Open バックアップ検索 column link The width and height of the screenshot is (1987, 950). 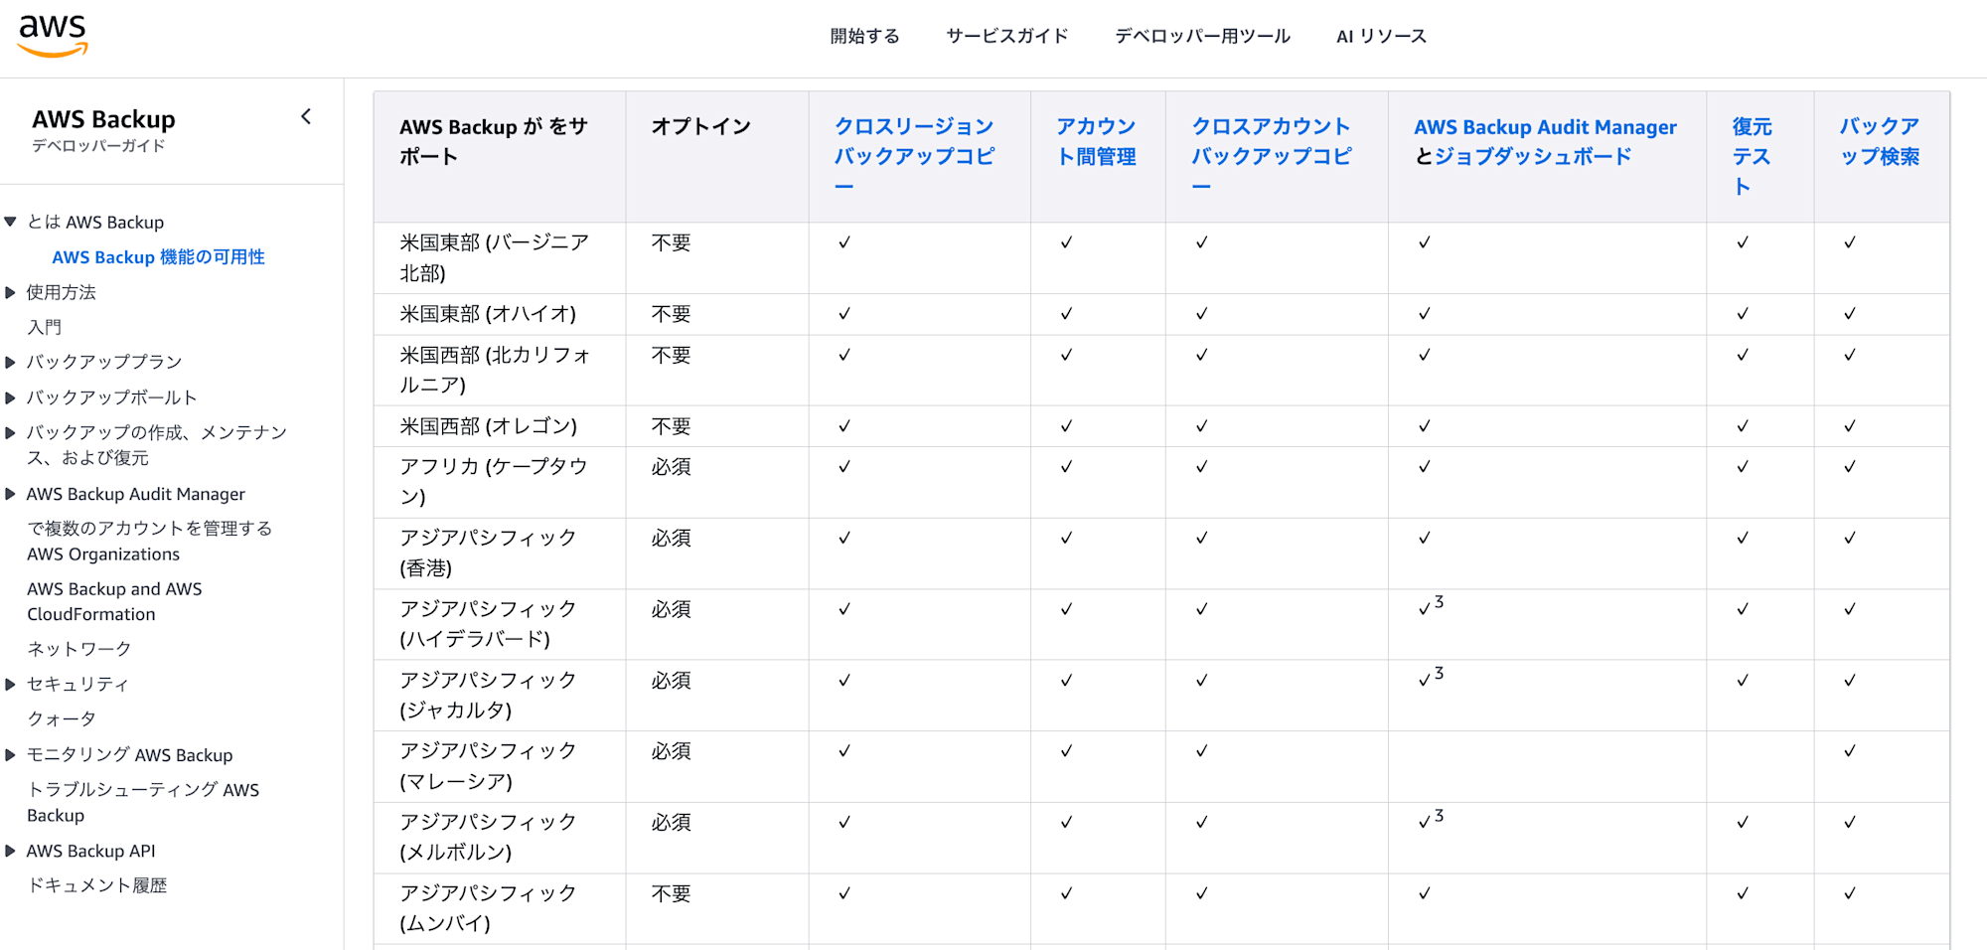point(1879,141)
